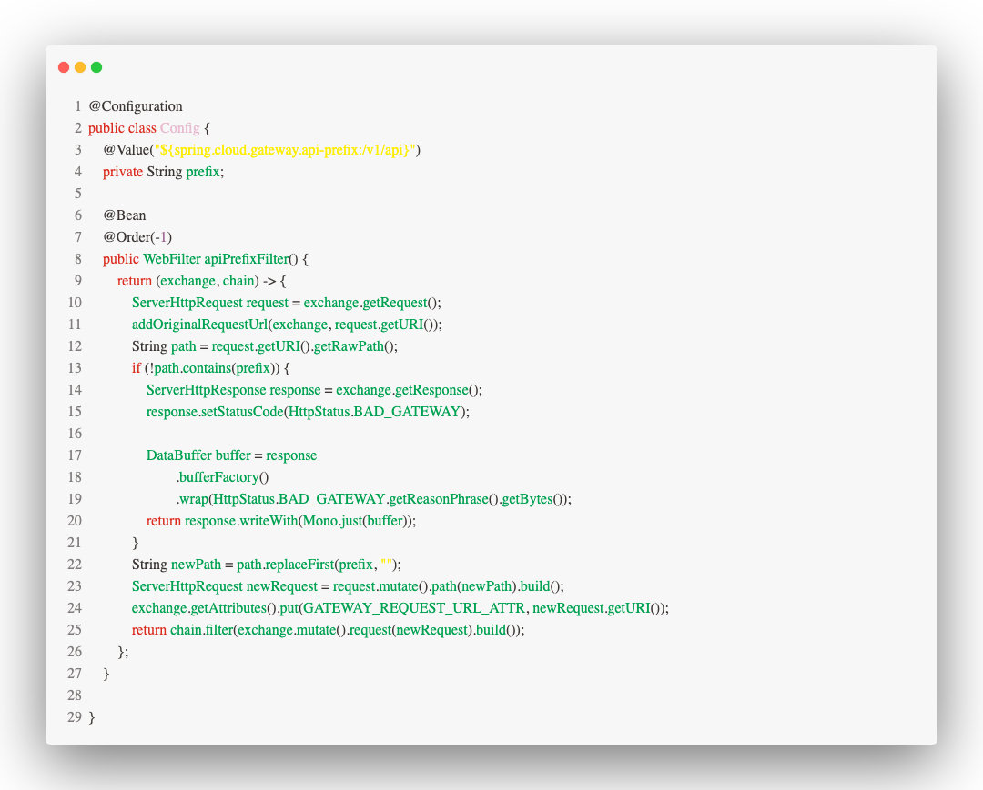Viewport: 983px width, 790px height.
Task: Click the lambda '(exchange, chain) ->' on line 9
Action: tap(217, 280)
